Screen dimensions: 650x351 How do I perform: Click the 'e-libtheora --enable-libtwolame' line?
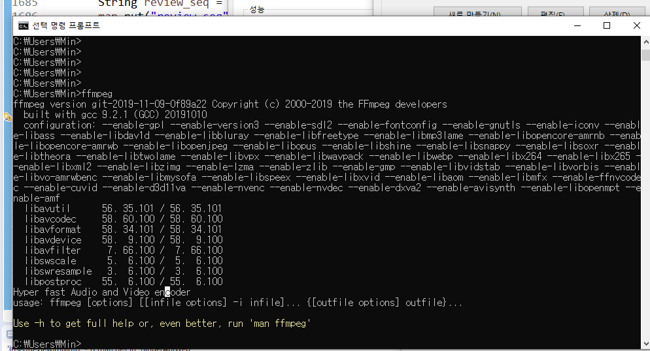[x=327, y=157]
